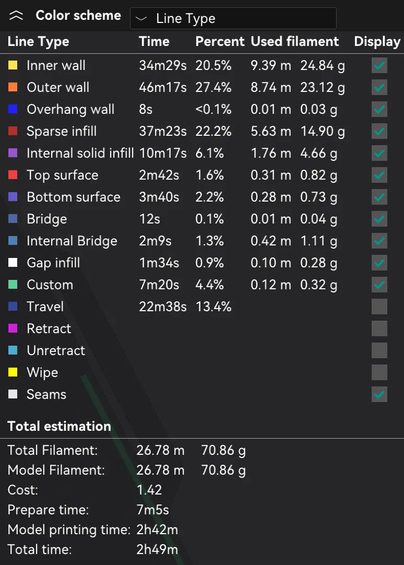Click the Used filament column header
Screen dimensions: 404x565
tap(295, 42)
